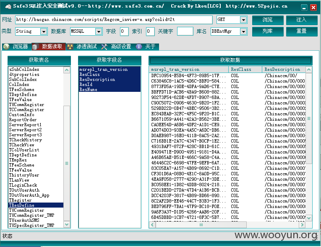Click the data grid scroll up arrow
The image size is (321, 247).
click(309, 70)
